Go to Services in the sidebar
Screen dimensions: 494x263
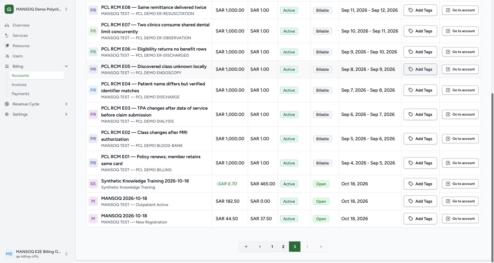[x=20, y=35]
